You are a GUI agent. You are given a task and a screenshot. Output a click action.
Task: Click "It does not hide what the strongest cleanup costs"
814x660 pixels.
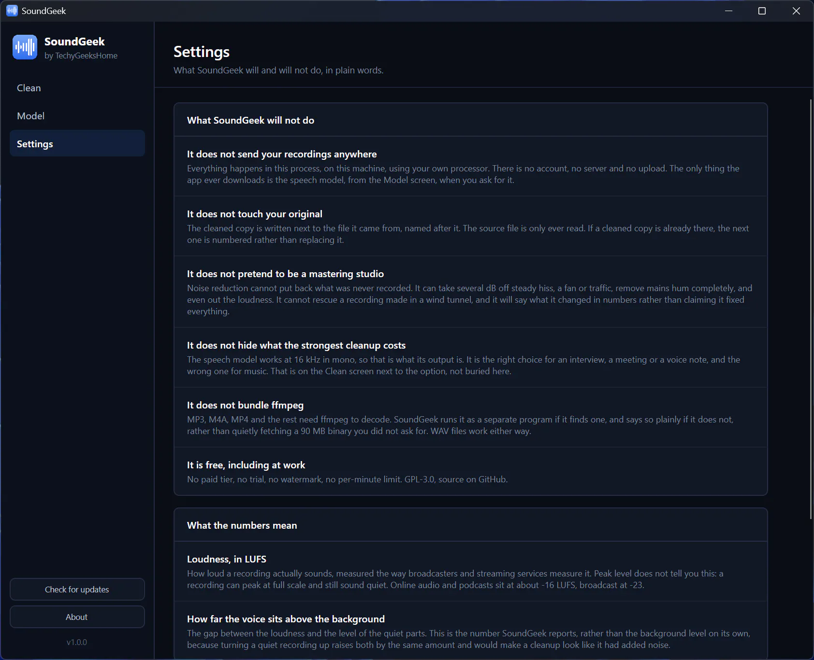coord(296,345)
